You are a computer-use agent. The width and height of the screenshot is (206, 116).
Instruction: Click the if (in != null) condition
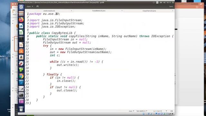pos(64,78)
